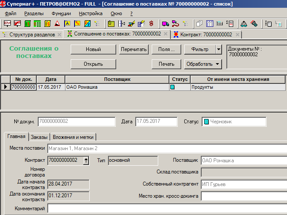This screenshot has height=215, width=287.
Task: Click the red-striped price billboard toolbar icon
Action: coord(17,23)
